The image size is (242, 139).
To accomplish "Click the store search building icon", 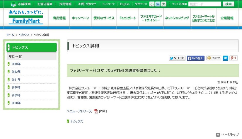I will pos(13,4).
